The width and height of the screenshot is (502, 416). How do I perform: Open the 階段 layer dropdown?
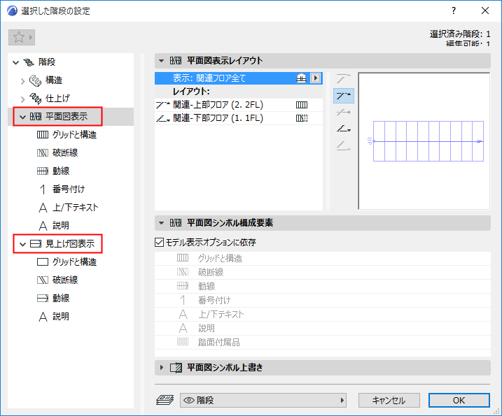point(263,401)
